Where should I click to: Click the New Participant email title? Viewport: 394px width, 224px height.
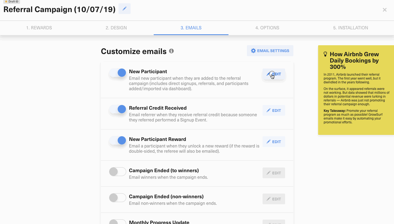[x=148, y=72]
